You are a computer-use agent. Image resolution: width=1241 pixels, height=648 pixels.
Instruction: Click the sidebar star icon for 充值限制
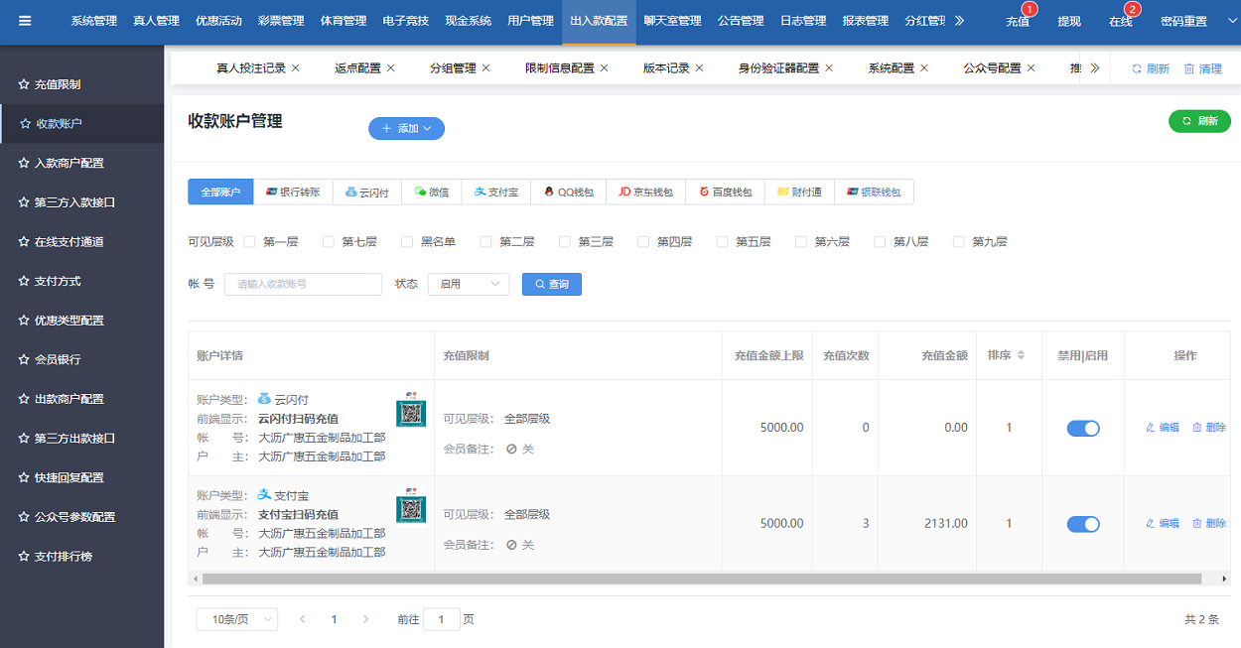point(24,84)
